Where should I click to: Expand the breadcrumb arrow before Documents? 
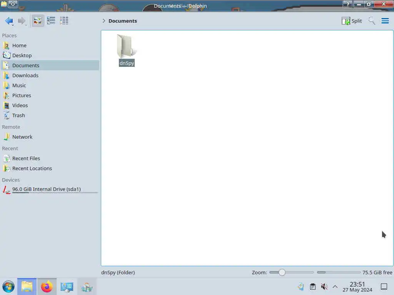point(104,21)
